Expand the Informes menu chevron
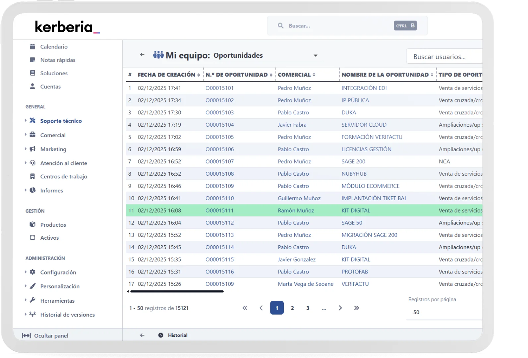 26,190
